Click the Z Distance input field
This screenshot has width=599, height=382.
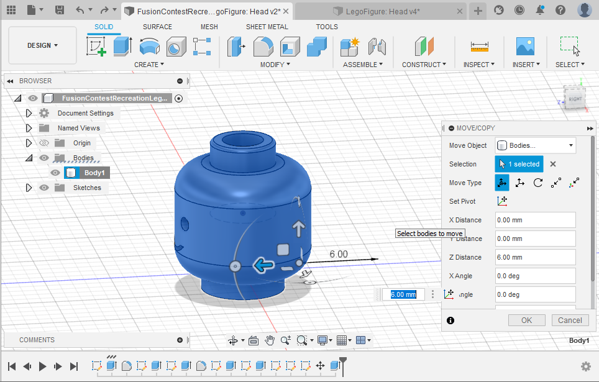click(536, 257)
